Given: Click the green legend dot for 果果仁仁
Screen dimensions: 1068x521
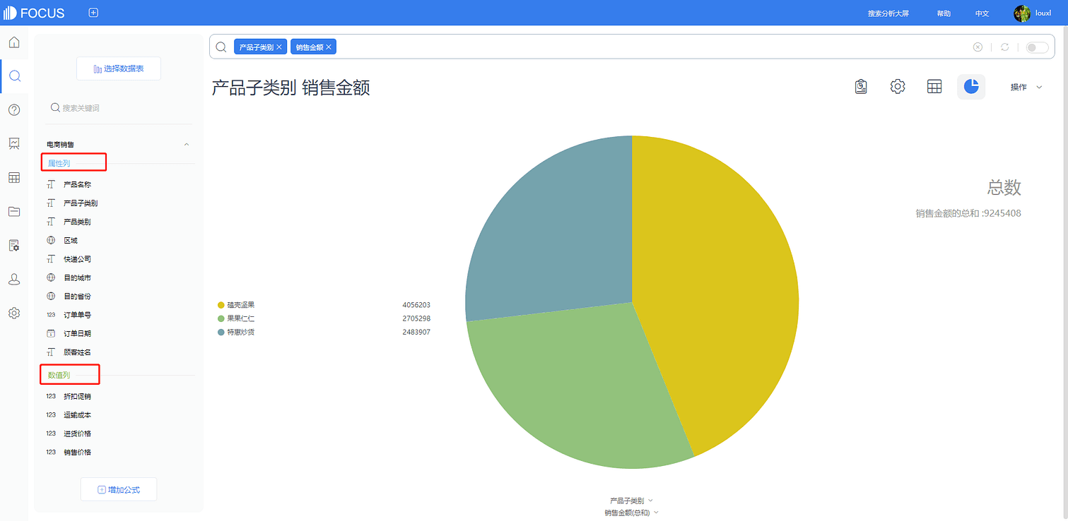Looking at the screenshot, I should 221,318.
